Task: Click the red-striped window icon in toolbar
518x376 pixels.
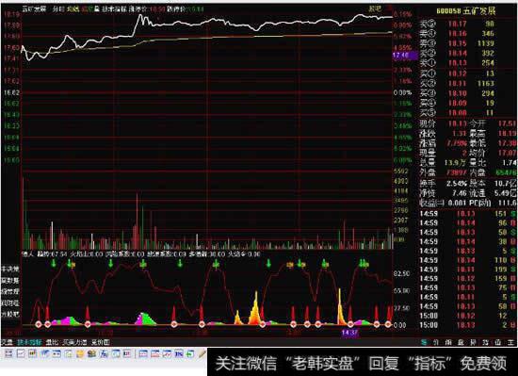Action: point(155,354)
